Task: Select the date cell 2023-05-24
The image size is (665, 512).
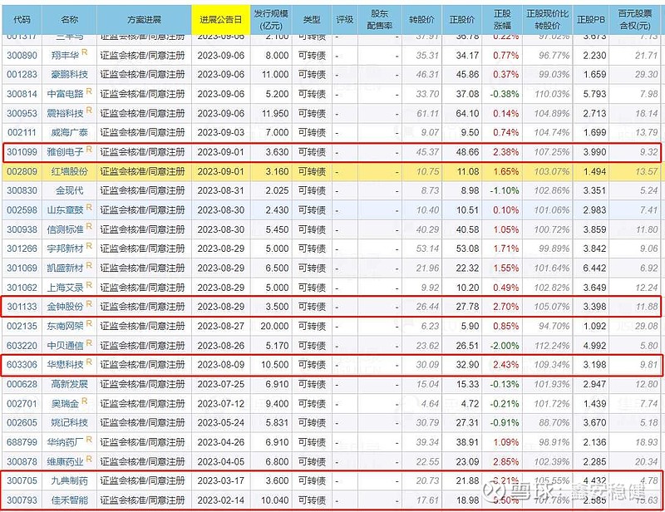Action: [x=221, y=423]
